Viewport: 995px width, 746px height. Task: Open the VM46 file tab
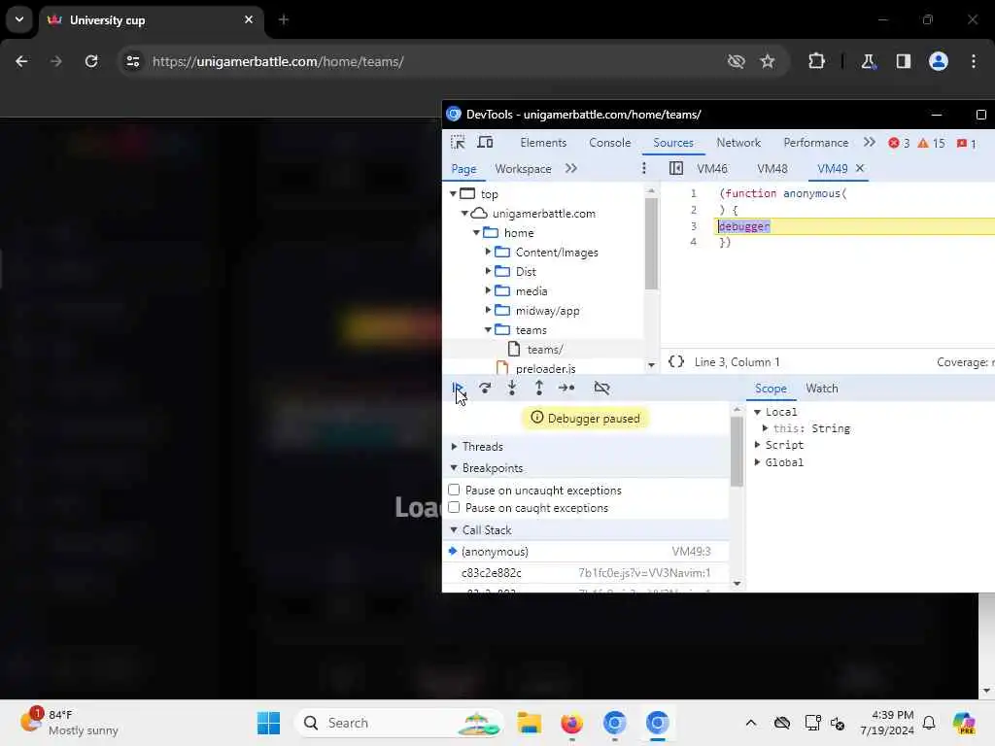(x=712, y=169)
